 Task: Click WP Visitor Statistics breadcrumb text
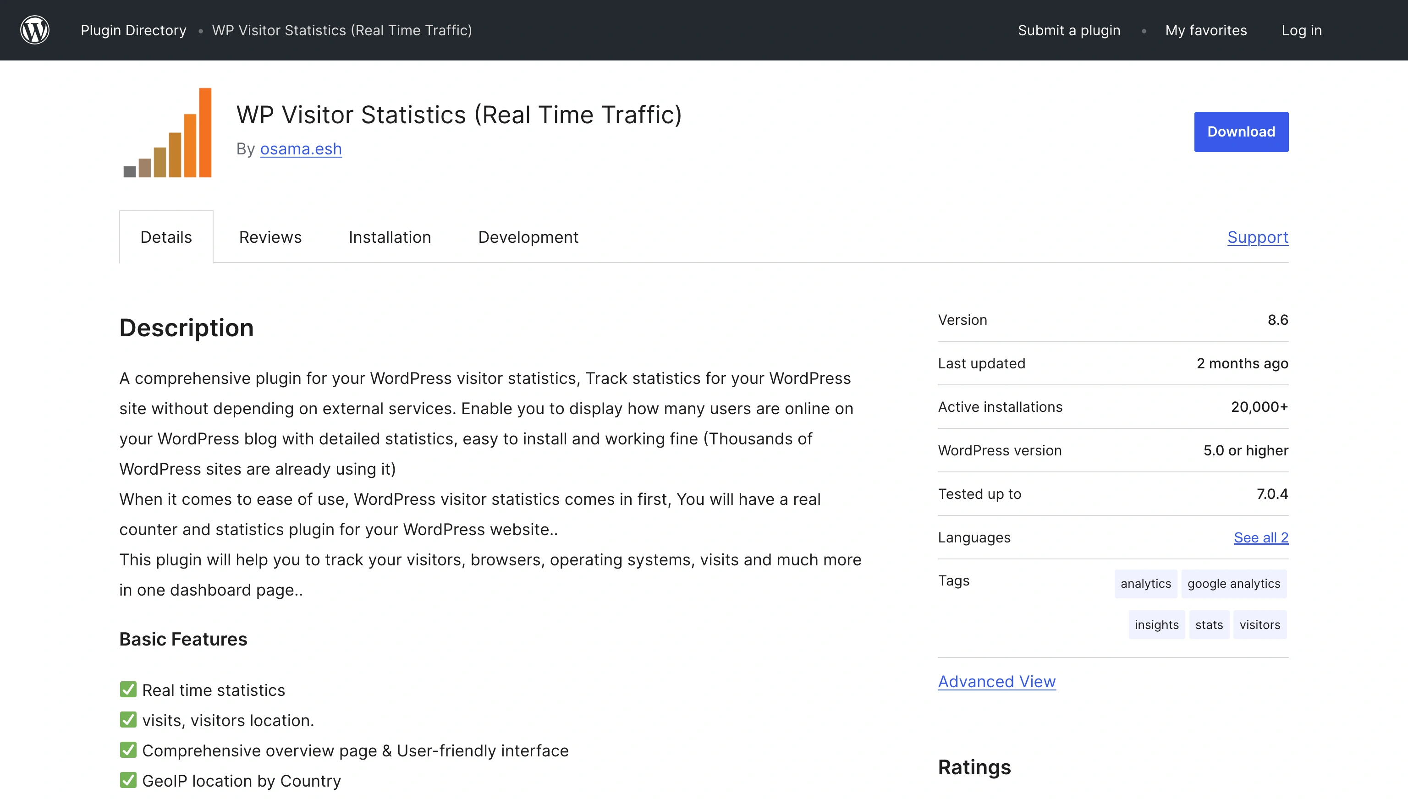pyautogui.click(x=342, y=30)
